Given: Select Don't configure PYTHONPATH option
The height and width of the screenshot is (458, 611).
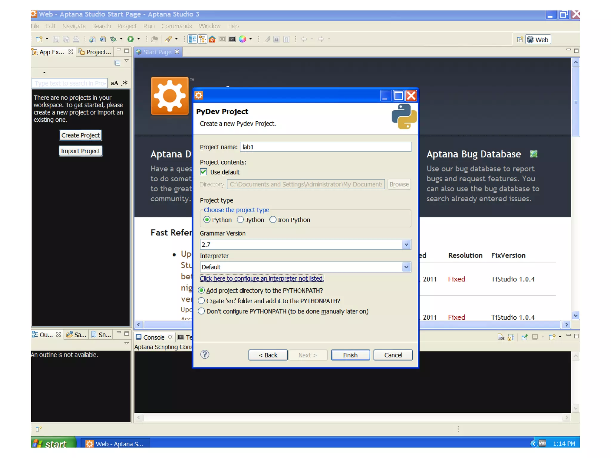Looking at the screenshot, I should pos(201,311).
